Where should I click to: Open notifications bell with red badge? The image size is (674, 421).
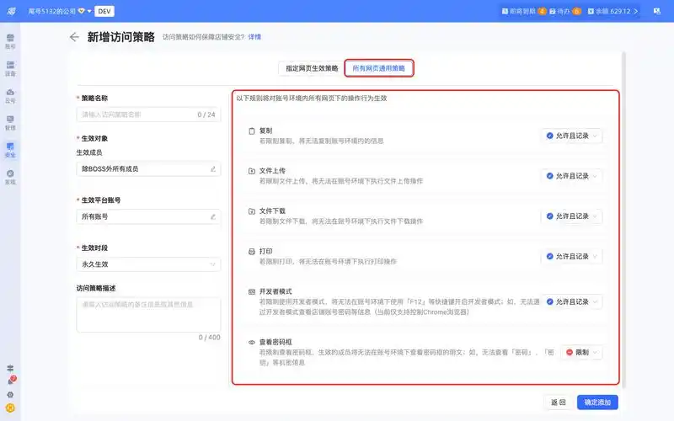pyautogui.click(x=11, y=381)
